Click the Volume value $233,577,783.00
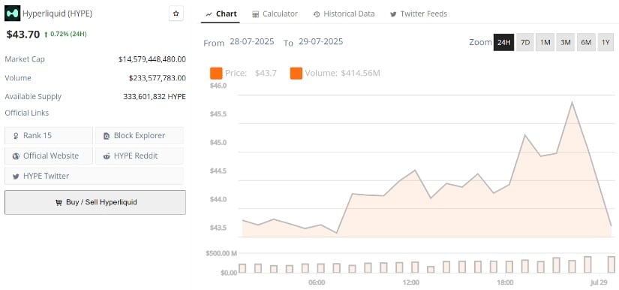 pyautogui.click(x=157, y=78)
